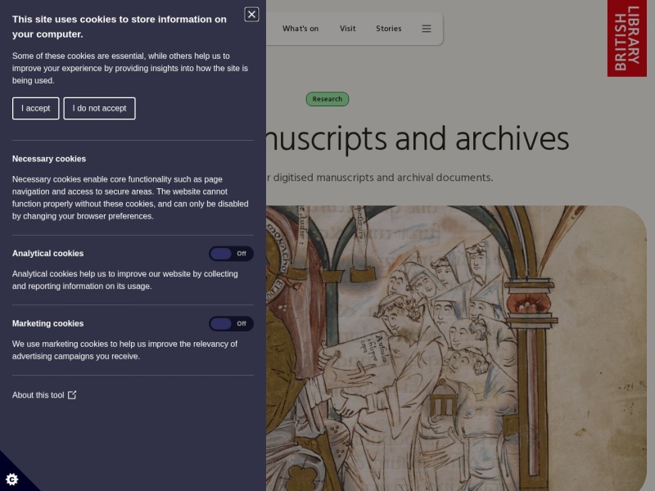
Task: Click the green Research tag
Action: point(327,99)
